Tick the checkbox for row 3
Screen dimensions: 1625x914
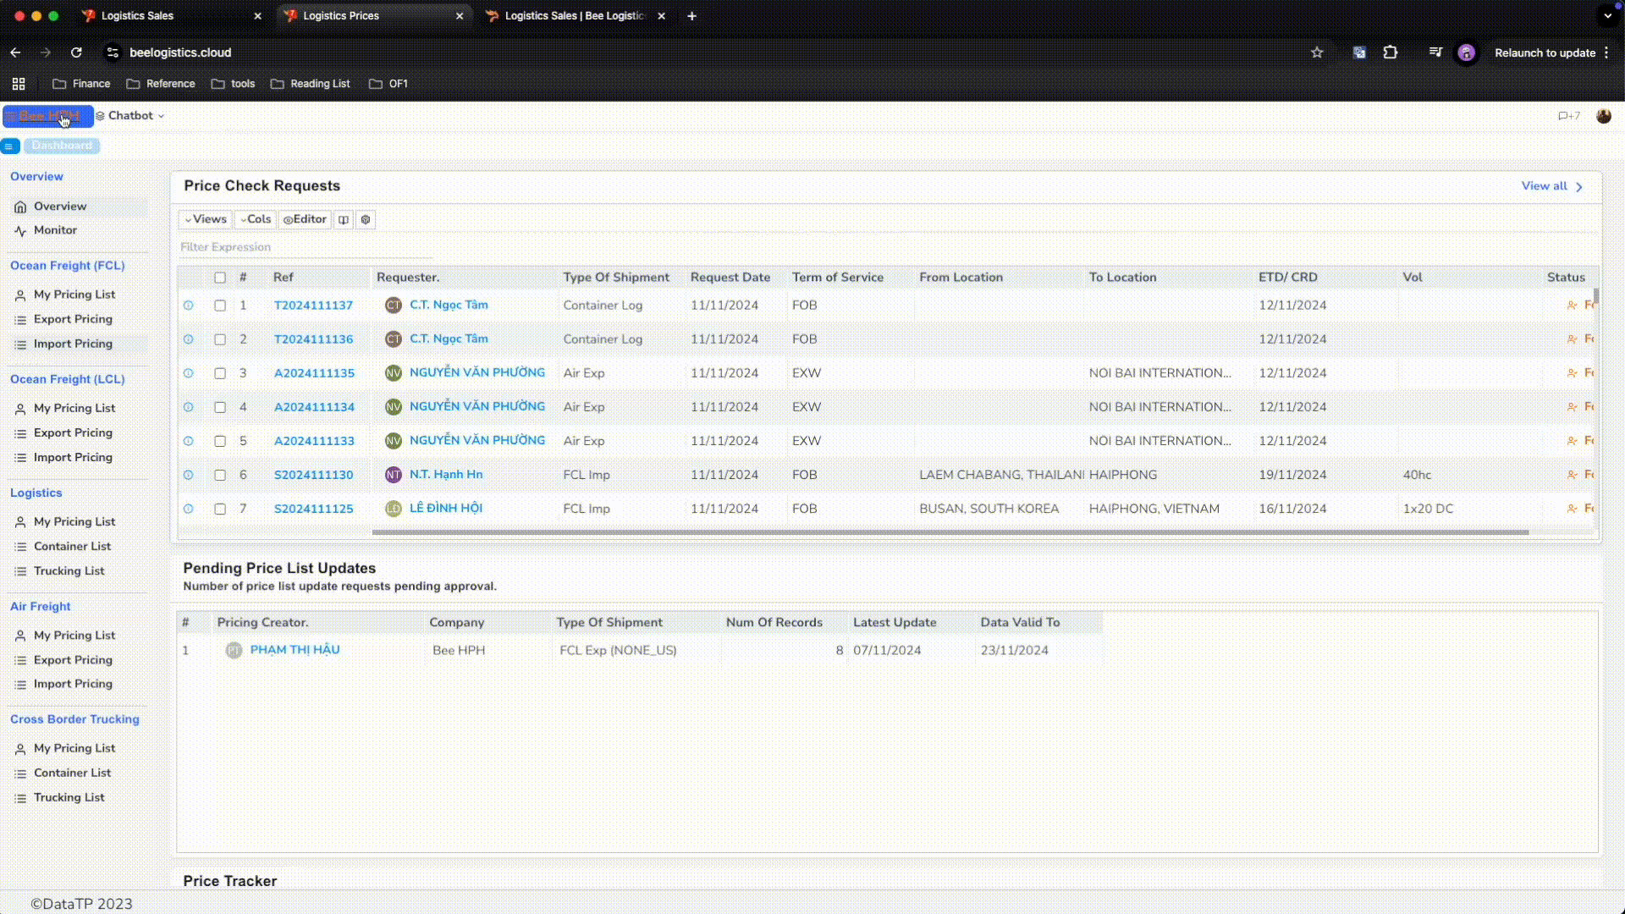pos(220,373)
